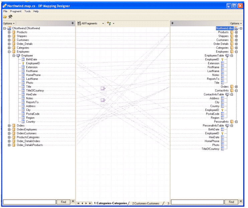Click the right panel Find button
This screenshot has width=248, height=208.
coord(231,202)
